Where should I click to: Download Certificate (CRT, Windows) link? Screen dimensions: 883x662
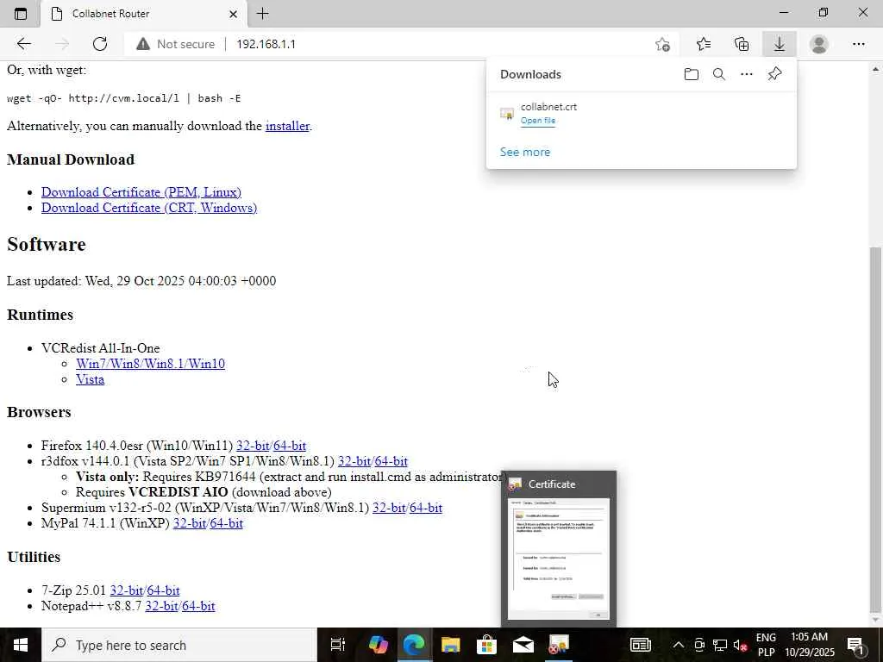(149, 208)
